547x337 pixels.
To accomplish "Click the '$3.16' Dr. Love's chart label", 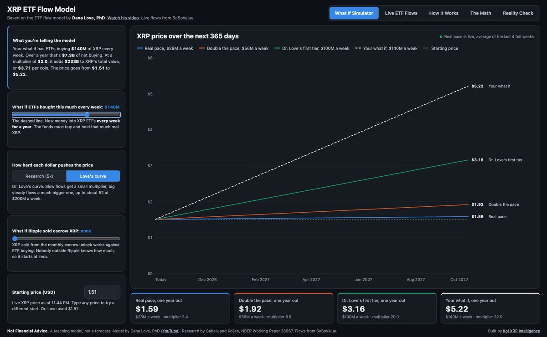I will tap(477, 160).
